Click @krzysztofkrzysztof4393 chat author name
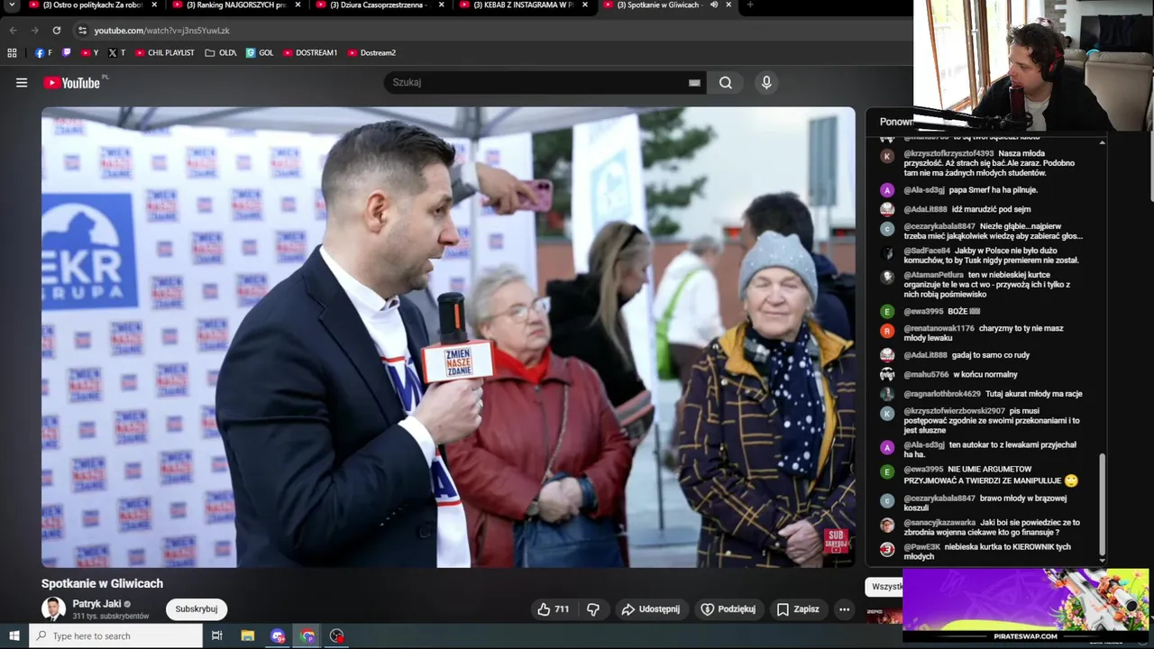The height and width of the screenshot is (649, 1154). click(x=948, y=153)
